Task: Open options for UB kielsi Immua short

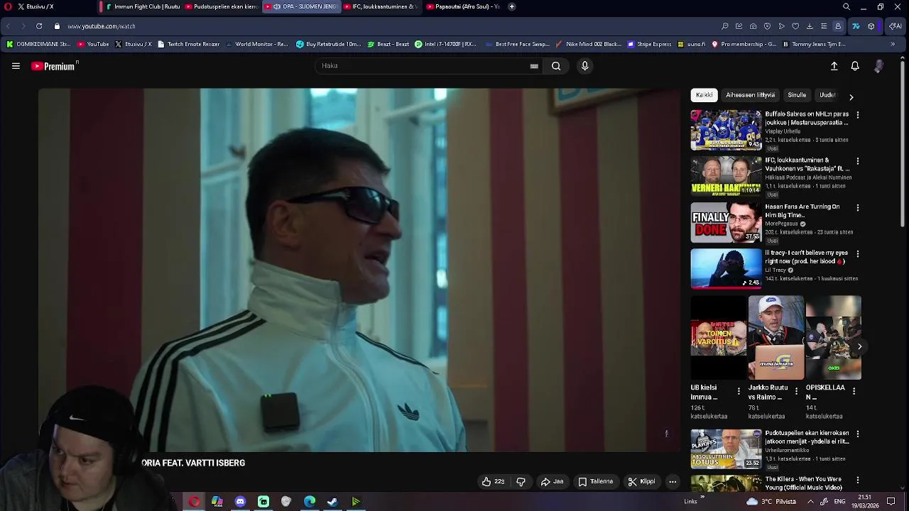Action: click(x=739, y=391)
